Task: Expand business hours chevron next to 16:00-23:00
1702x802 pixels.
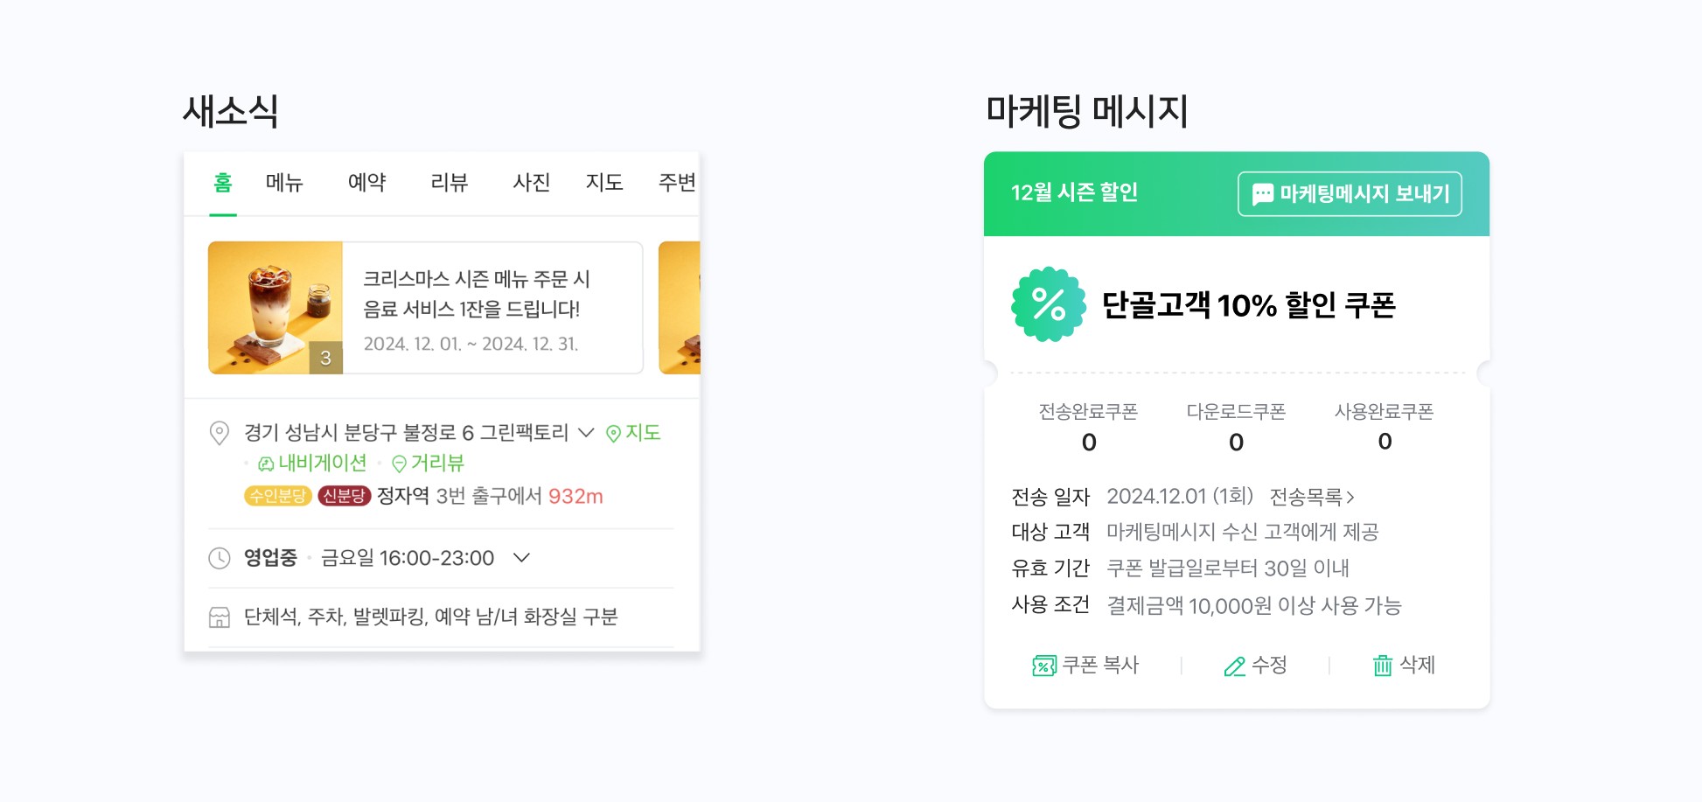Action: click(x=521, y=558)
